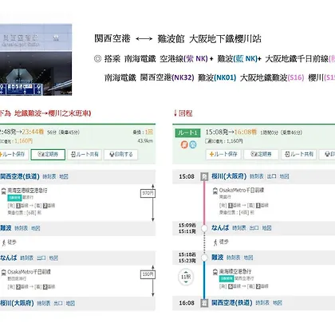
Task: Click the orange round icon under ルート1
Action: click(184, 144)
